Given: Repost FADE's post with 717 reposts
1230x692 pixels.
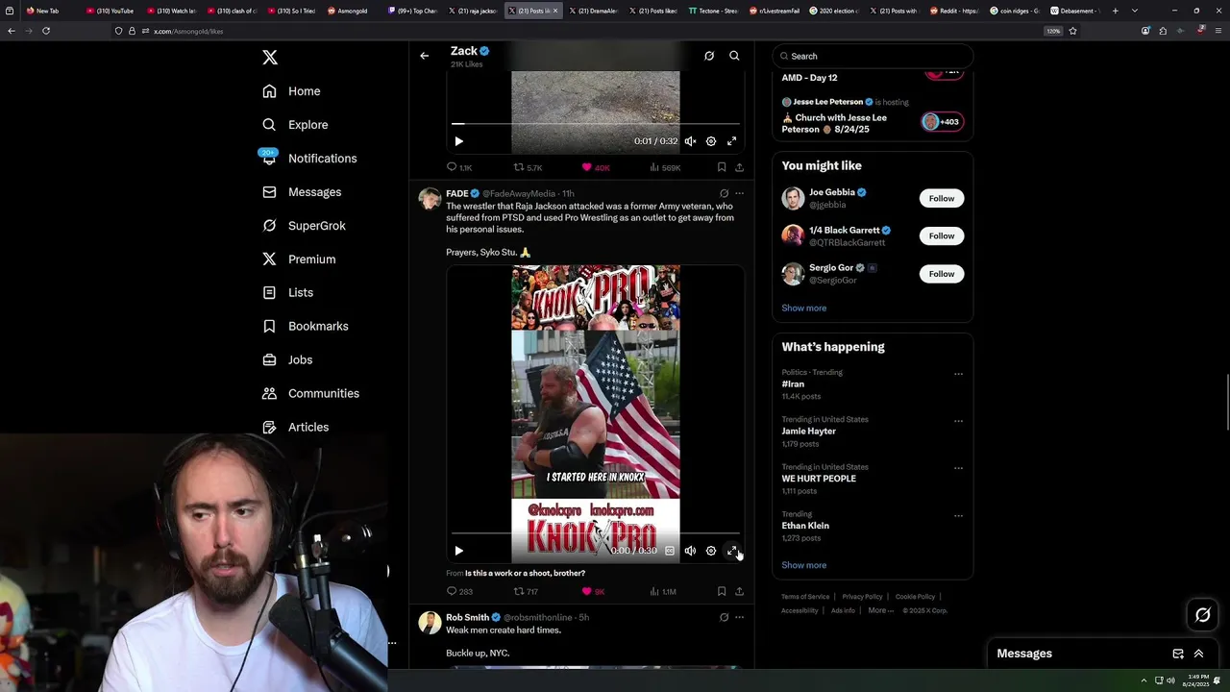Looking at the screenshot, I should pyautogui.click(x=527, y=591).
